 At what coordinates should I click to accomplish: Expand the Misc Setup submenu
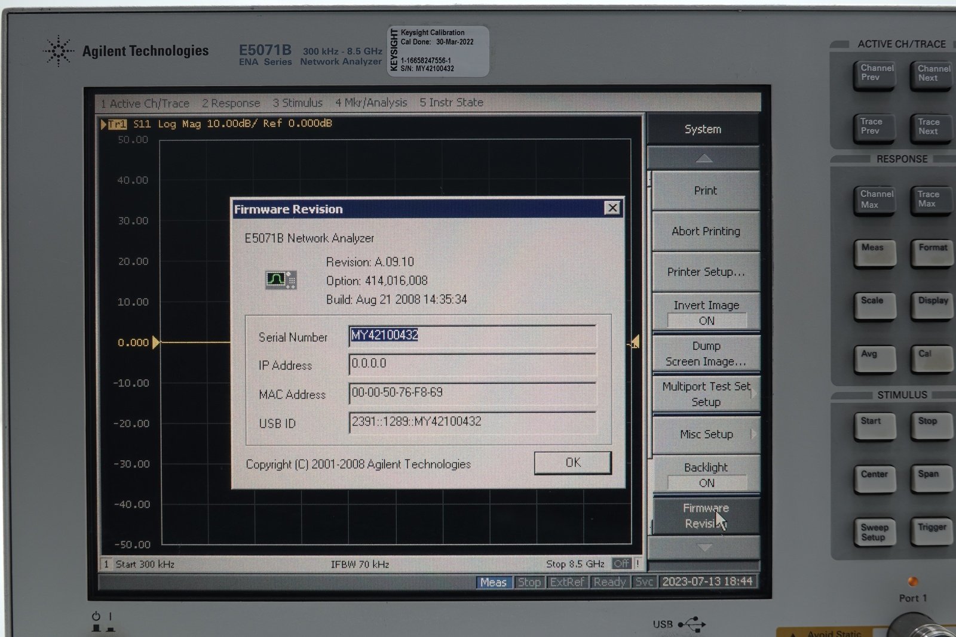(x=706, y=434)
